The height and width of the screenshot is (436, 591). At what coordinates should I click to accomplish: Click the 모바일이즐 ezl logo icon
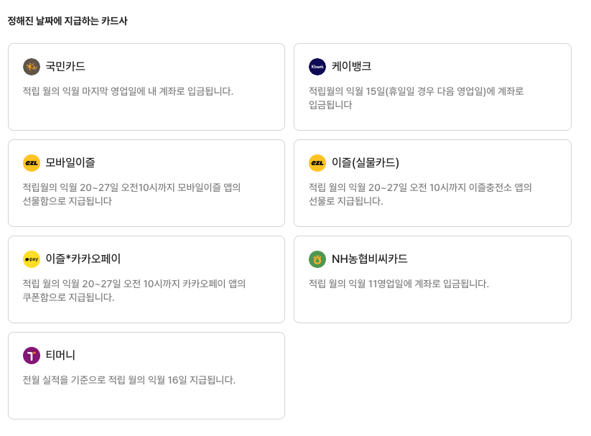[x=31, y=163]
